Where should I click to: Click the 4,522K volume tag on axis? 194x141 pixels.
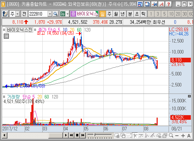click(180, 117)
